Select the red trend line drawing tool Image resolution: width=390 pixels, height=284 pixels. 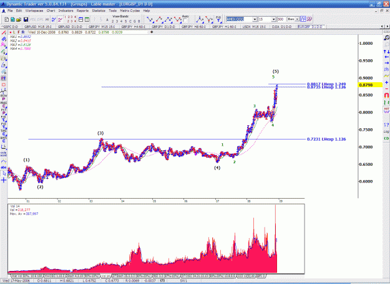click(4, 33)
